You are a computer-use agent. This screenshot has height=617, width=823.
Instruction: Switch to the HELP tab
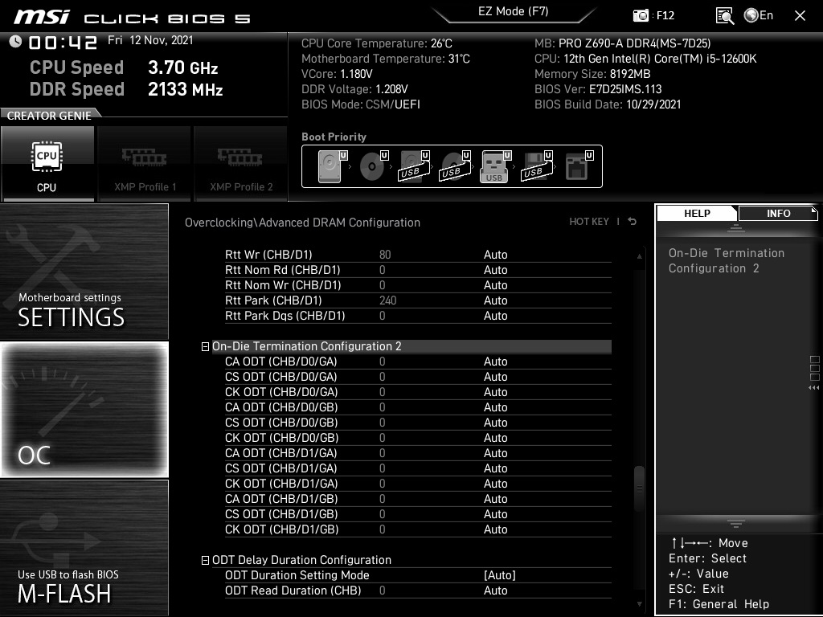click(697, 213)
